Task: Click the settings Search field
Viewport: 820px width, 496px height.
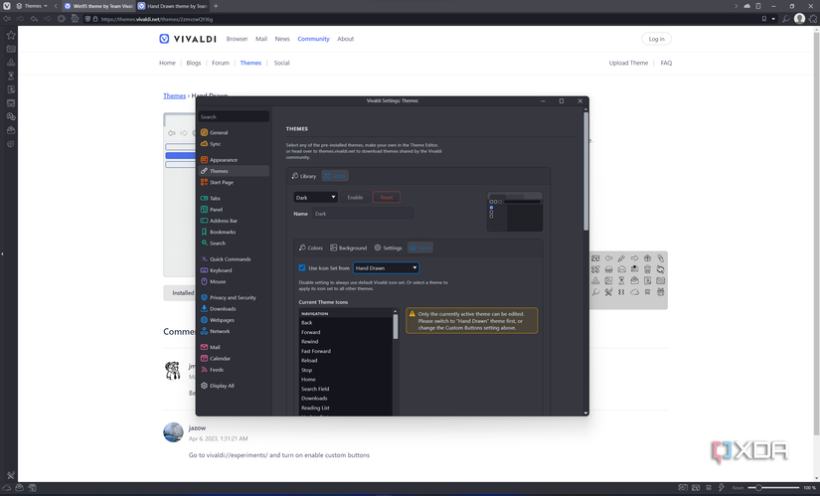Action: (234, 116)
